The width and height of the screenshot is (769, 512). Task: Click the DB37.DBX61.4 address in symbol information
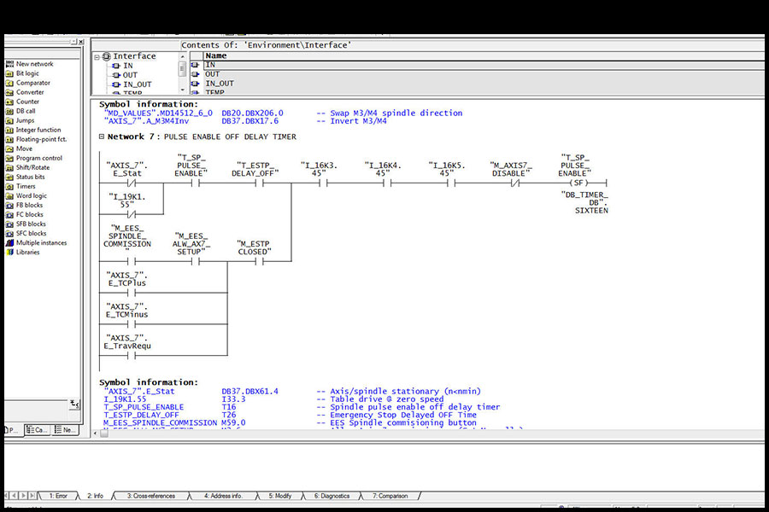pos(249,392)
